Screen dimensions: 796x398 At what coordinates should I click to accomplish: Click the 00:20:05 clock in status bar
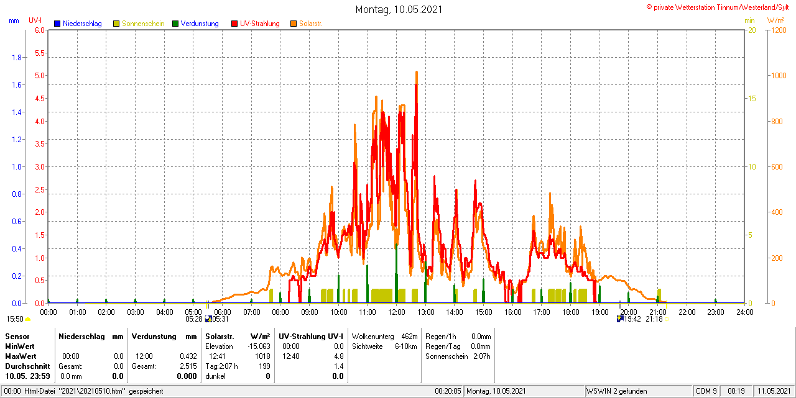click(x=448, y=391)
